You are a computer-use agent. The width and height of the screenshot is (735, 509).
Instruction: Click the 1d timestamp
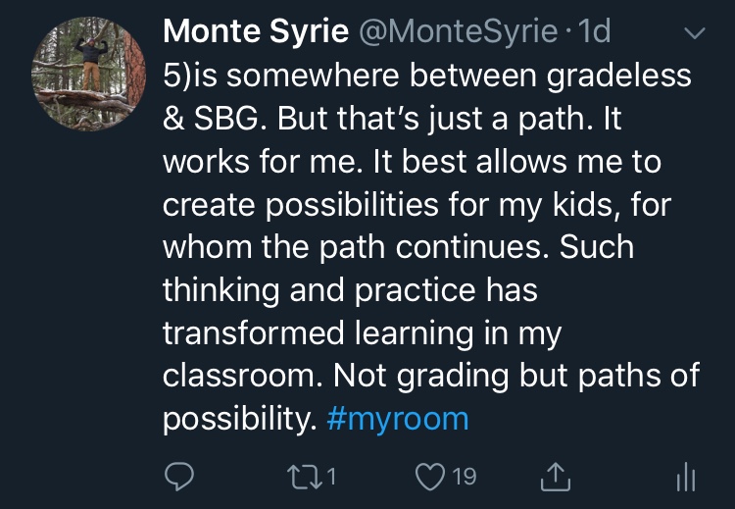(595, 32)
